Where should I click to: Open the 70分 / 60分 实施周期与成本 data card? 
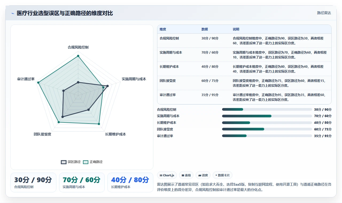coord(82,182)
